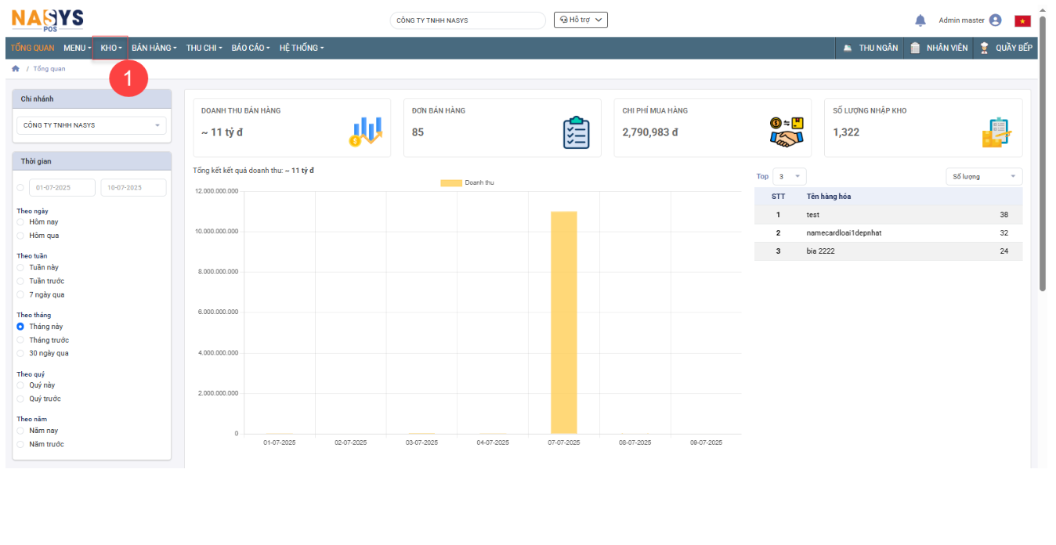Screen dimensions: 1056x545
Task: Select the Tuần trước radio option
Action: [x=20, y=281]
